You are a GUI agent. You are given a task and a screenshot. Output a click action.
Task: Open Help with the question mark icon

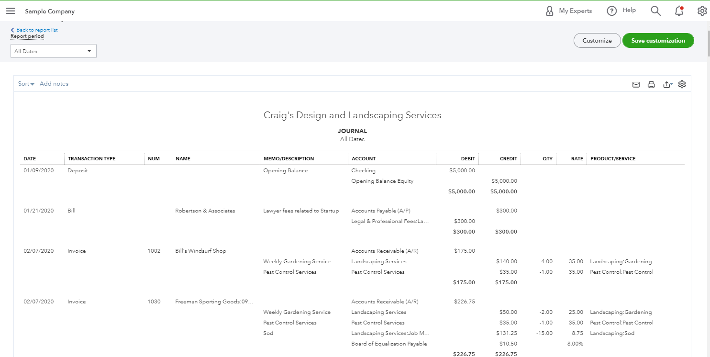611,11
